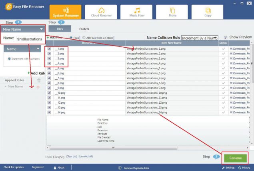Open the Name Collision Rule dropdown
254x171 pixels.
pos(200,38)
